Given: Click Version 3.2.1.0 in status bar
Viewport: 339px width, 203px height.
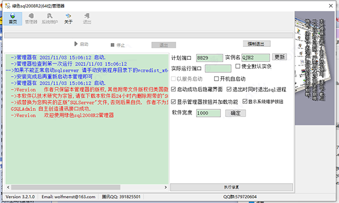Looking at the screenshot, I should [x=20, y=197].
